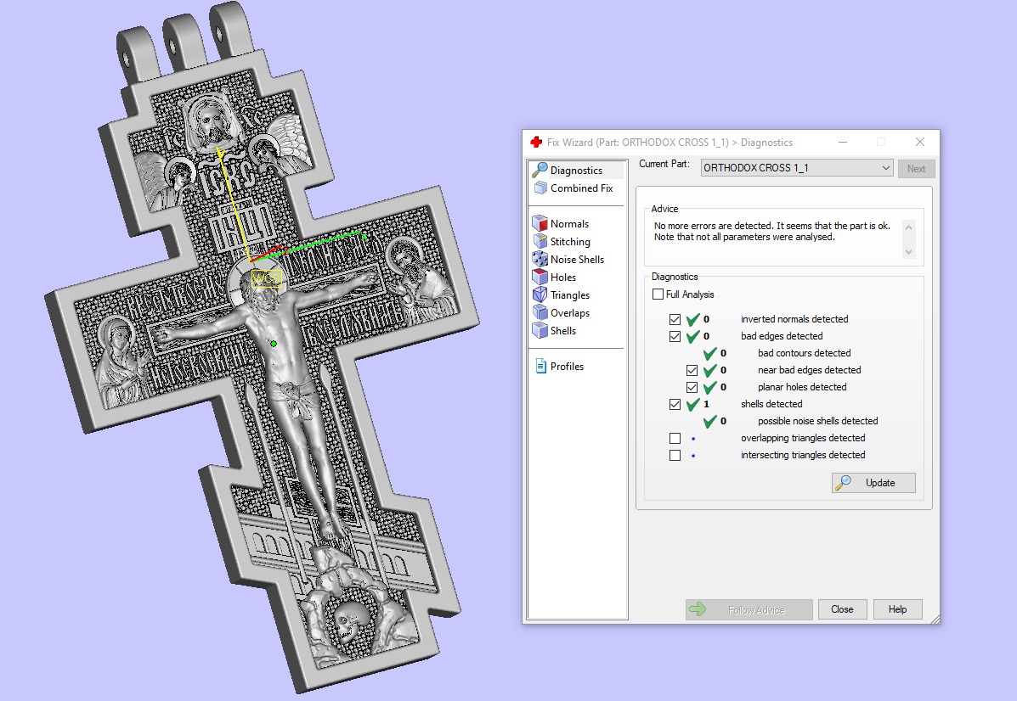The height and width of the screenshot is (701, 1017).
Task: Click the Follow Advice button text
Action: pyautogui.click(x=756, y=609)
